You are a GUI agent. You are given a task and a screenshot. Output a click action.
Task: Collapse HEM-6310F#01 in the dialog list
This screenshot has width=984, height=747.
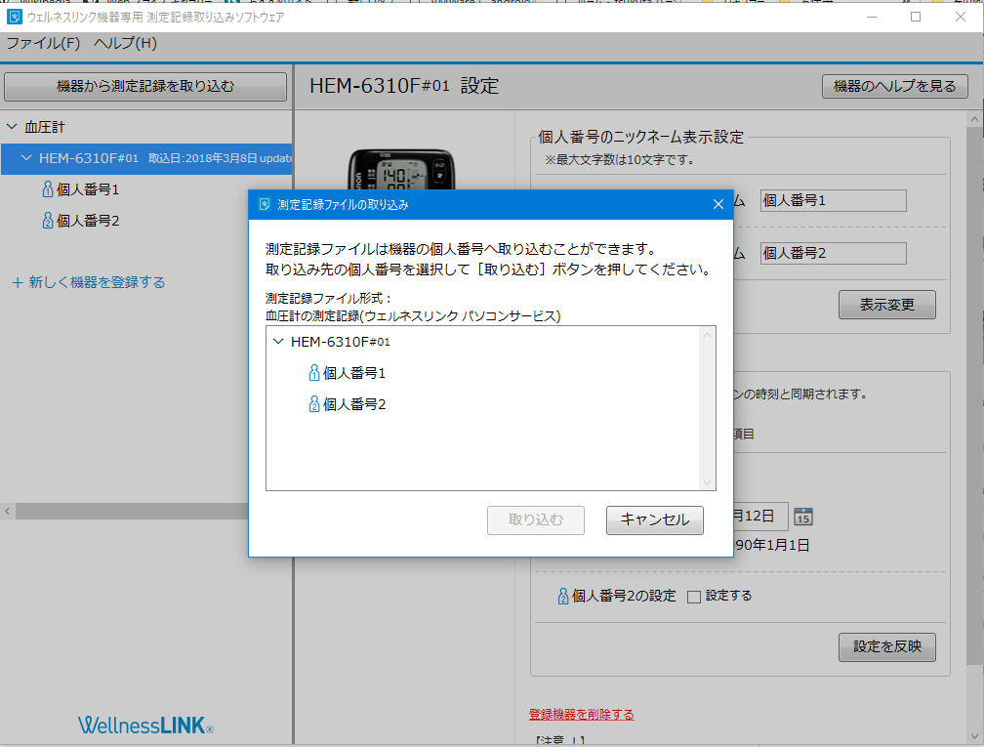pyautogui.click(x=277, y=342)
